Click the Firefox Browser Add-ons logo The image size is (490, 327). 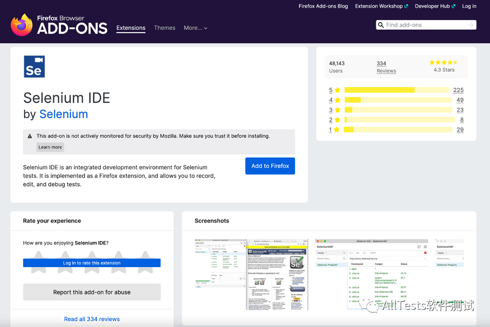(x=59, y=25)
